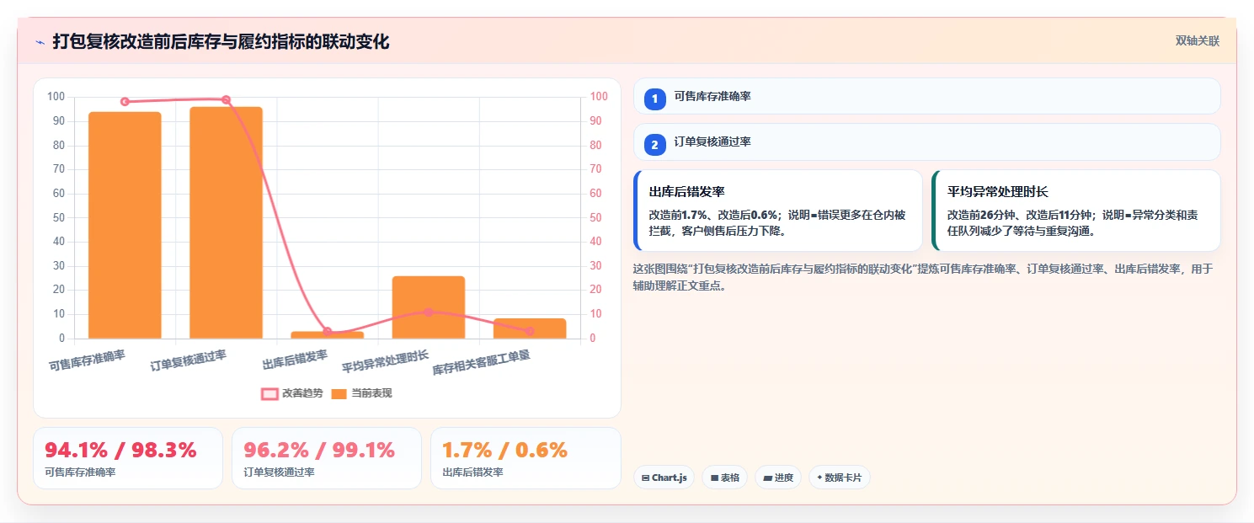The height and width of the screenshot is (523, 1254).
Task: Click the 96.2% / 99.1% stat card
Action: coord(327,458)
